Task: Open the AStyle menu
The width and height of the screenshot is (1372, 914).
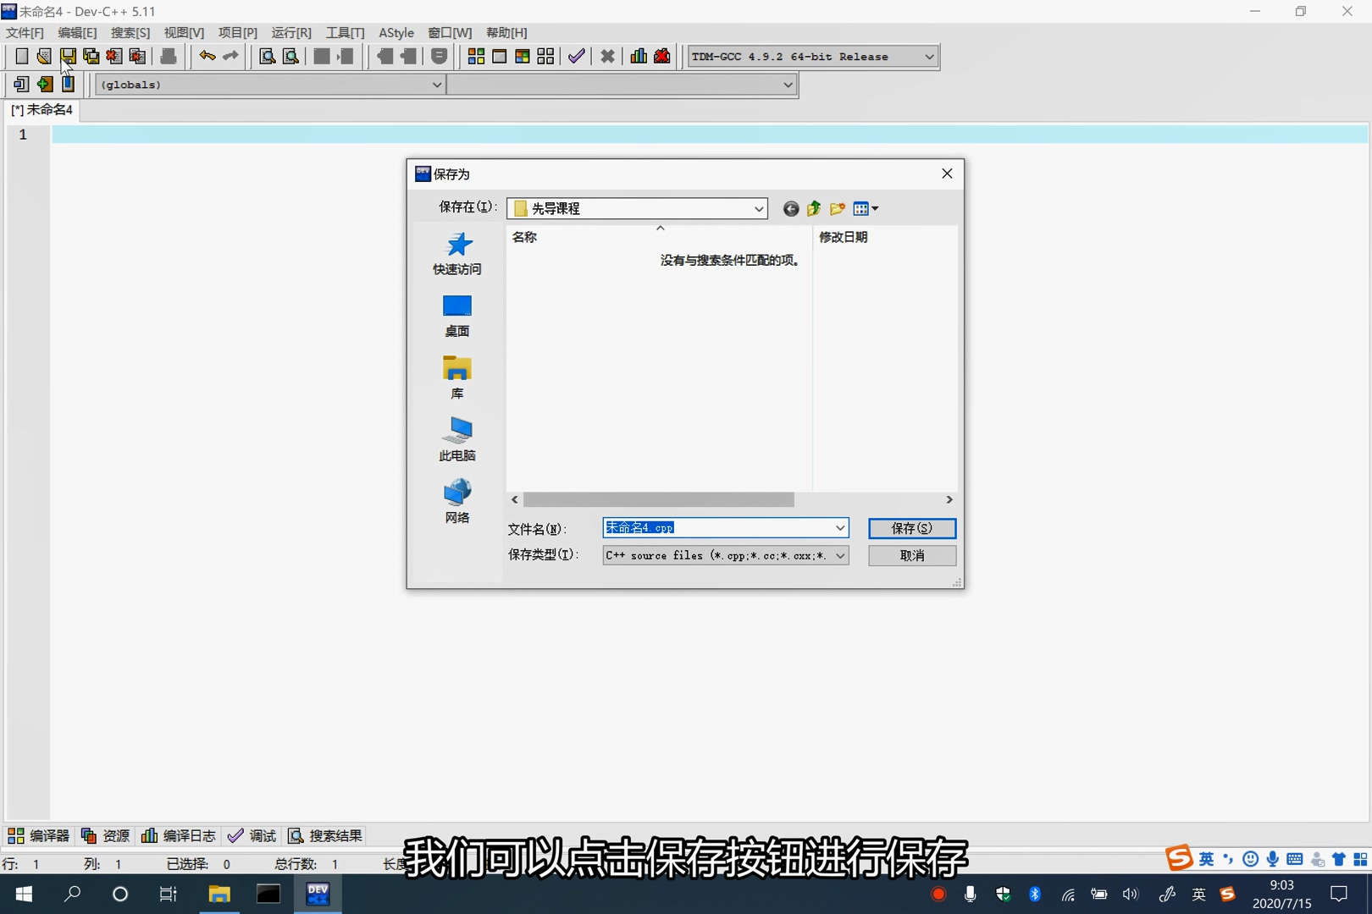Action: coord(396,32)
